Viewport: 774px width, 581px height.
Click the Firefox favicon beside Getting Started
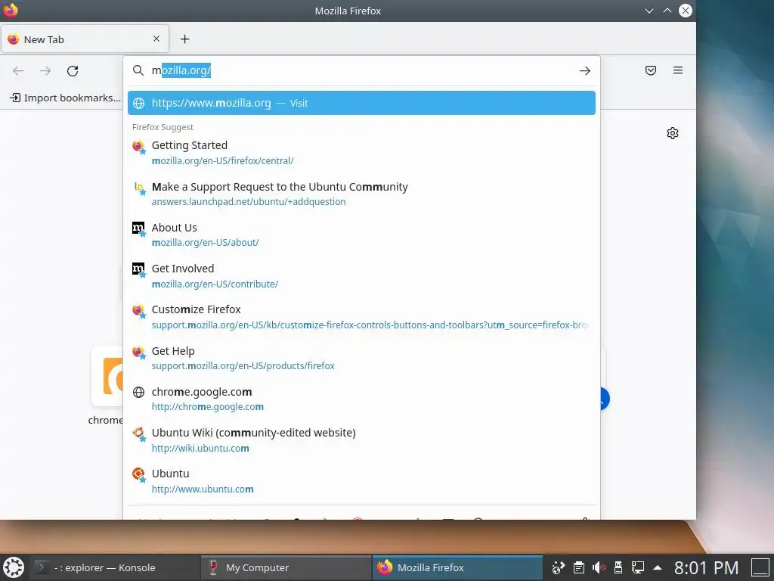[139, 146]
